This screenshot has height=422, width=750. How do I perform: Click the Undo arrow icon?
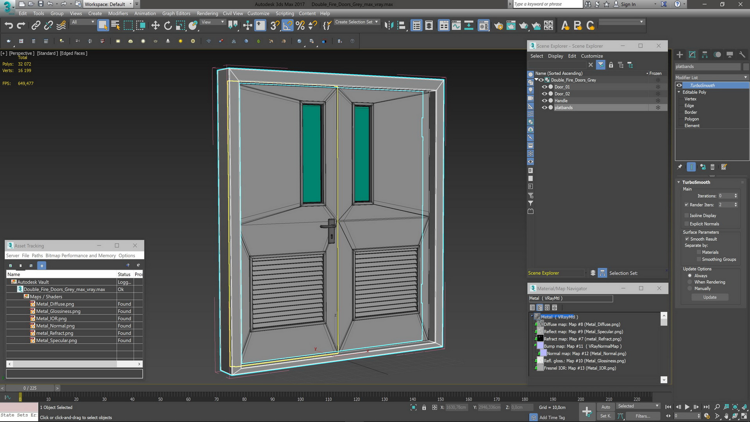coord(9,26)
